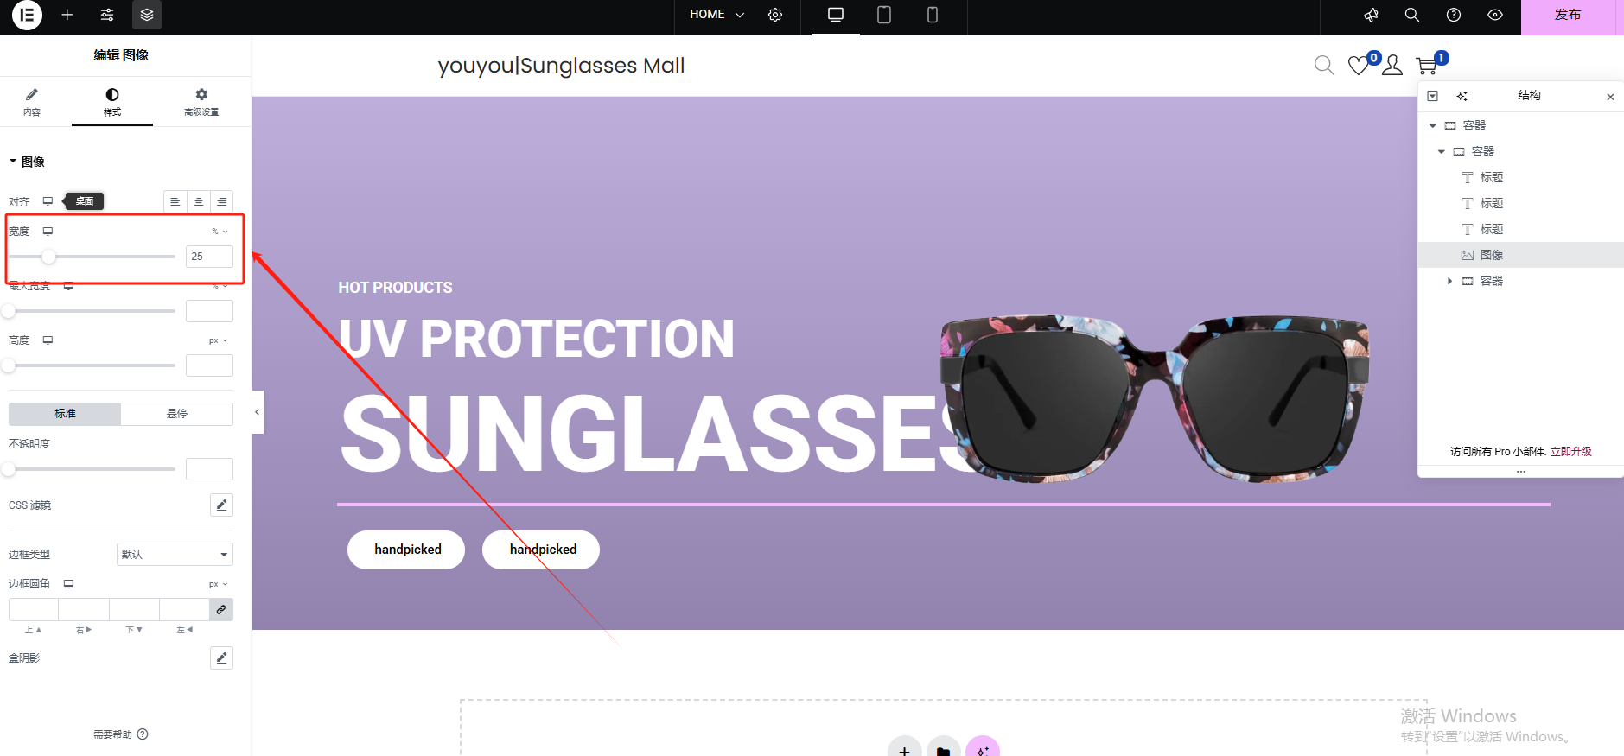Viewport: 1624px width, 756px height.
Task: Preview changes with eye icon
Action: [x=1495, y=15]
